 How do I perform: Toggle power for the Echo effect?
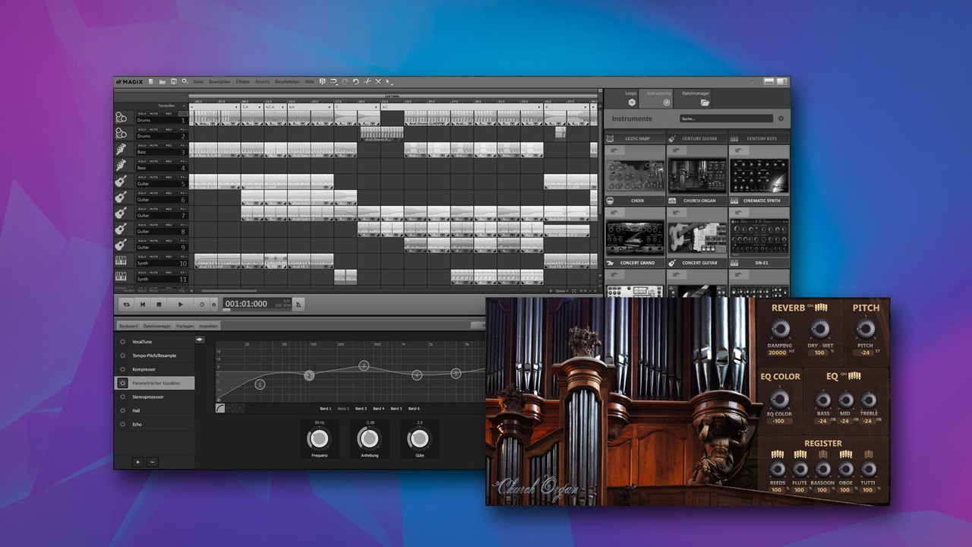pos(122,424)
